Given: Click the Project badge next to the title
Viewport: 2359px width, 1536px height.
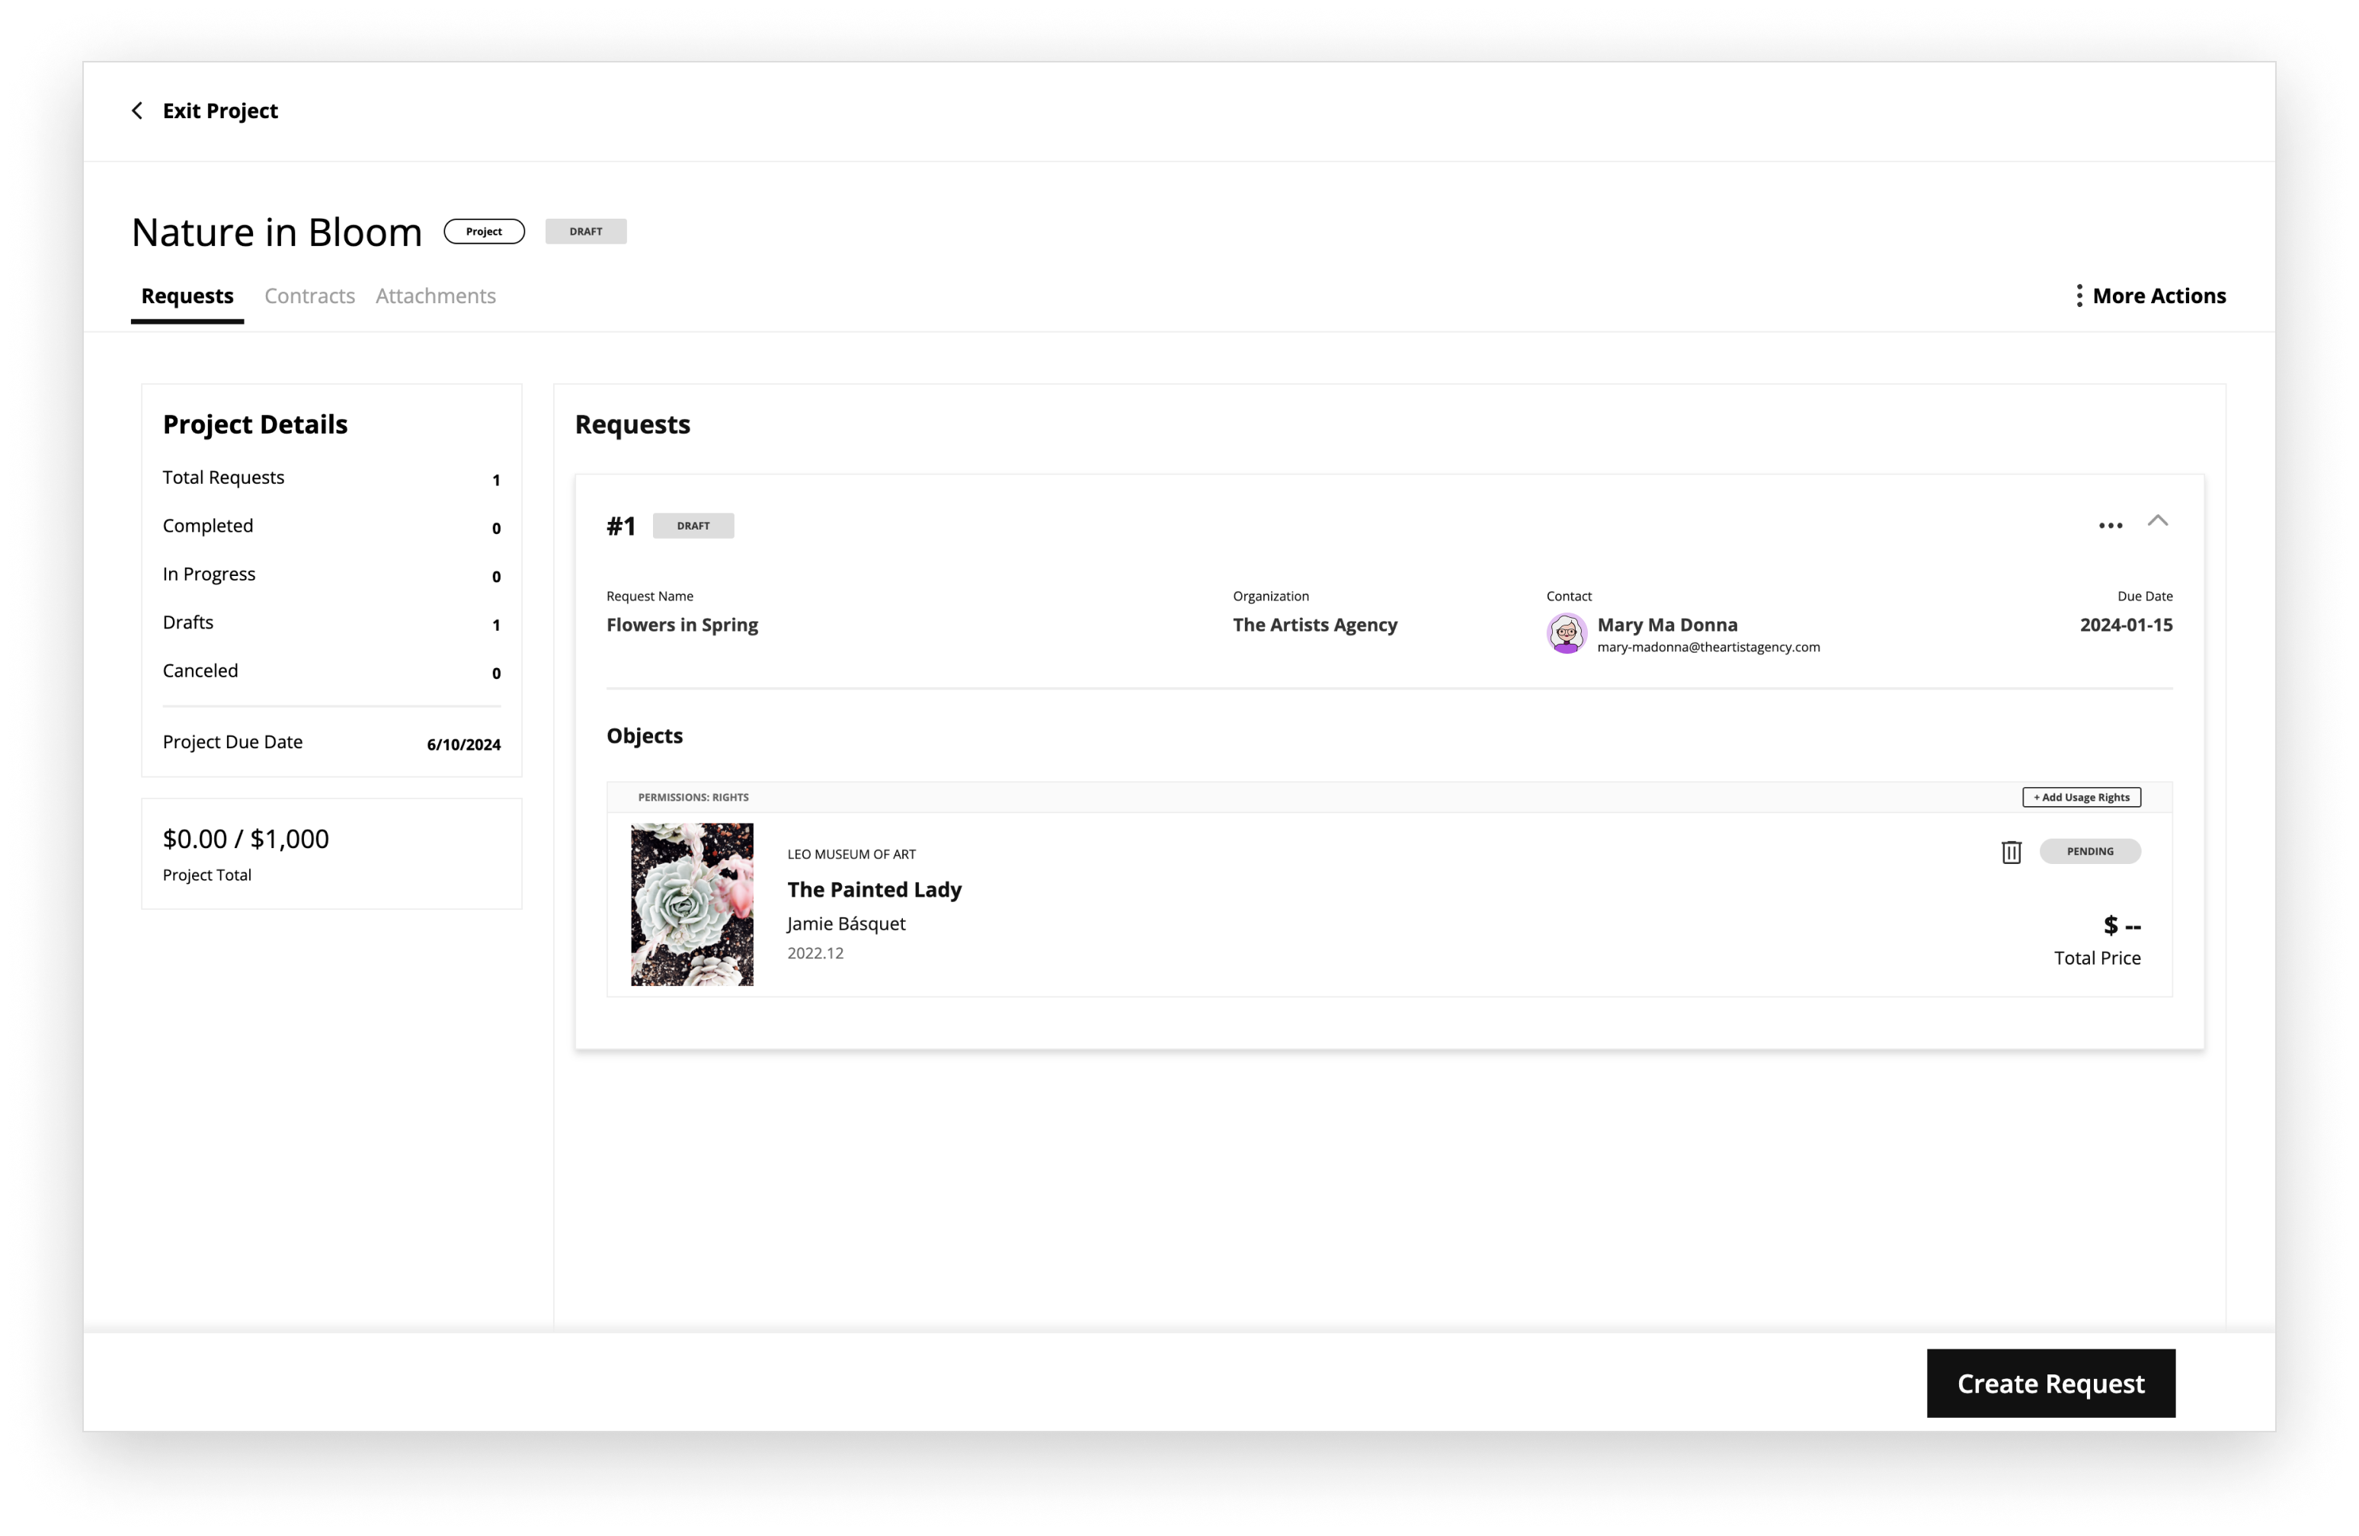Looking at the screenshot, I should 484,232.
